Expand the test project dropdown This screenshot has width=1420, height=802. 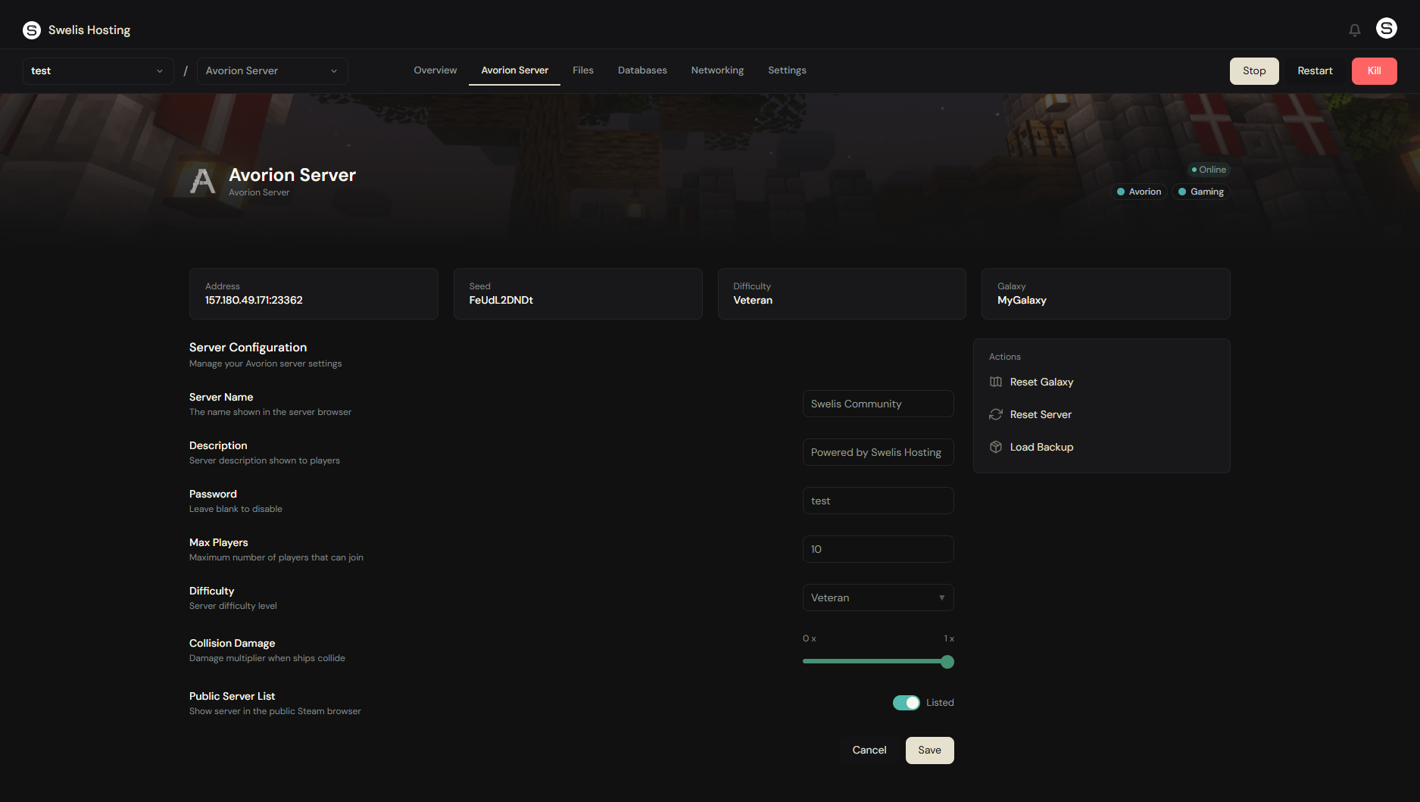coord(98,71)
